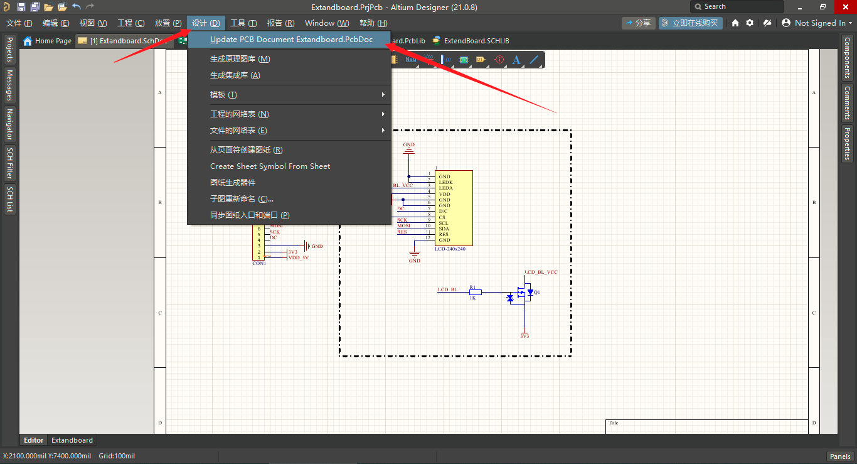857x464 pixels.
Task: Switch to the Home Page tab
Action: (x=47, y=41)
